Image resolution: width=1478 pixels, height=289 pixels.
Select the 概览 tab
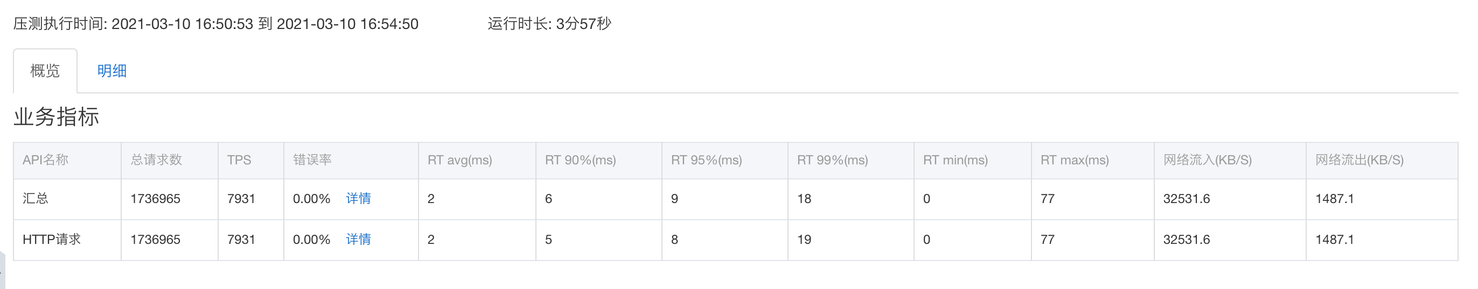click(45, 71)
